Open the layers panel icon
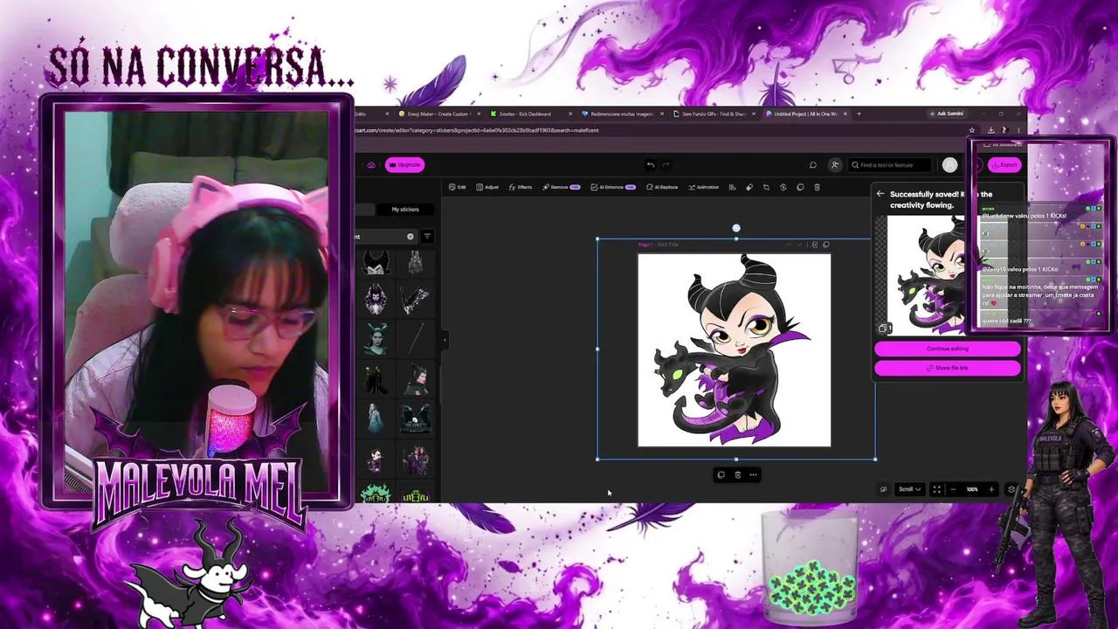 (1011, 489)
